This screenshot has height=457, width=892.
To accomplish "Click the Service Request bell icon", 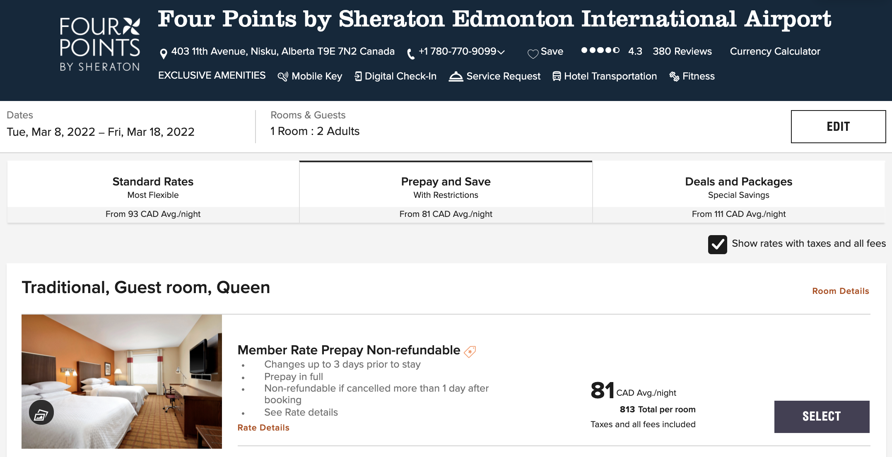I will (456, 77).
